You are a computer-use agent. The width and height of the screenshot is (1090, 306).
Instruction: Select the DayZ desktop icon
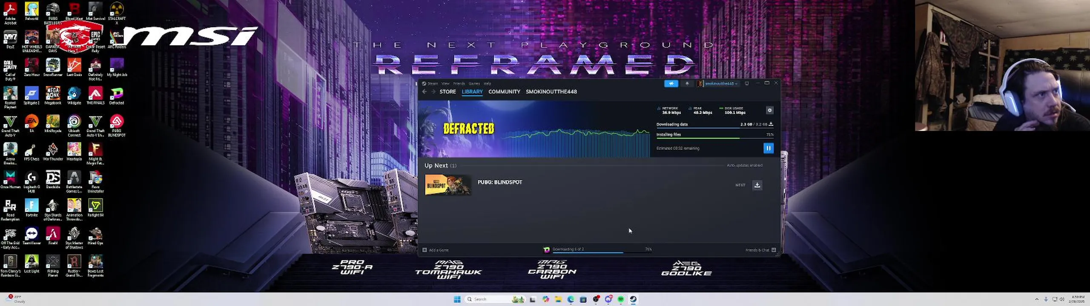[10, 40]
